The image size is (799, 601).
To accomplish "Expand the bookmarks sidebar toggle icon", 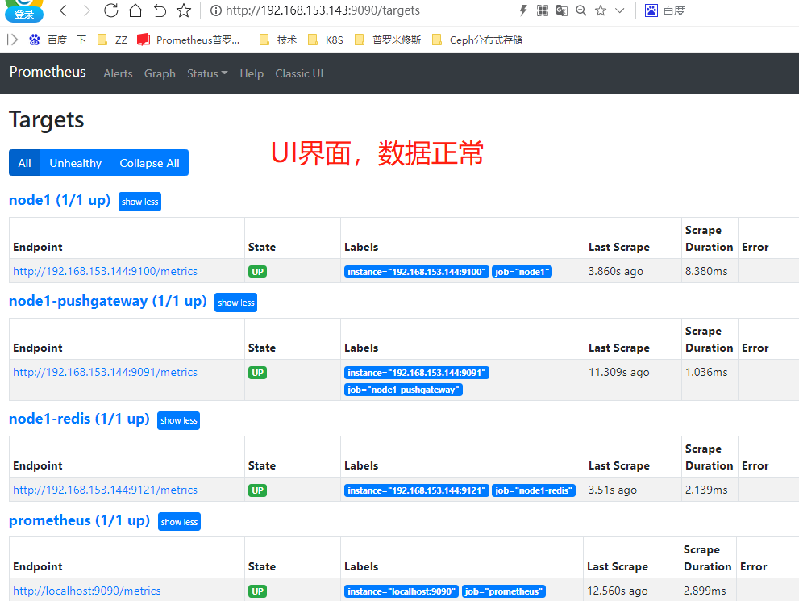I will [x=13, y=40].
